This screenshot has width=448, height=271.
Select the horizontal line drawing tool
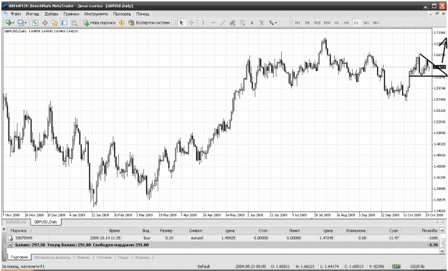(213, 23)
